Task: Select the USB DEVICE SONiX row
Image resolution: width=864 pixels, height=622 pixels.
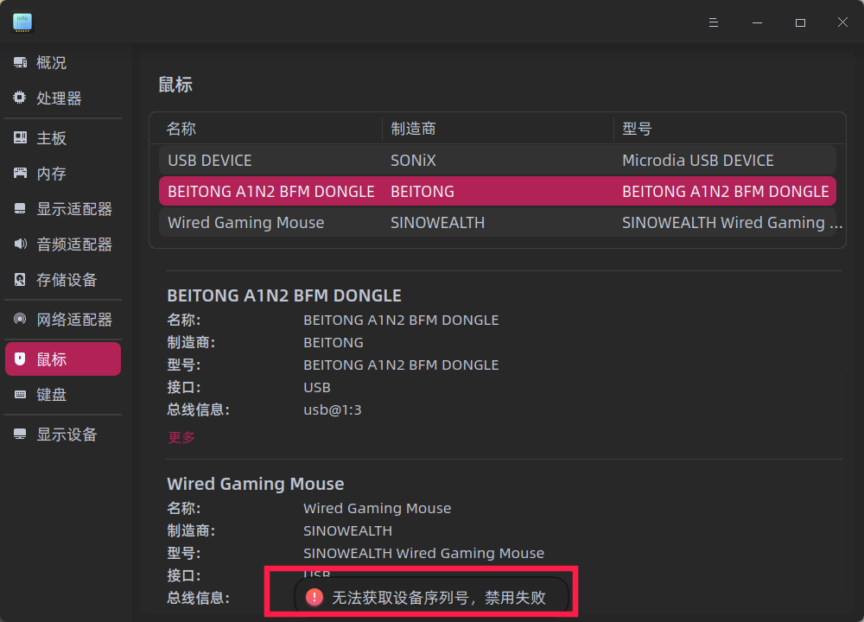Action: (497, 161)
